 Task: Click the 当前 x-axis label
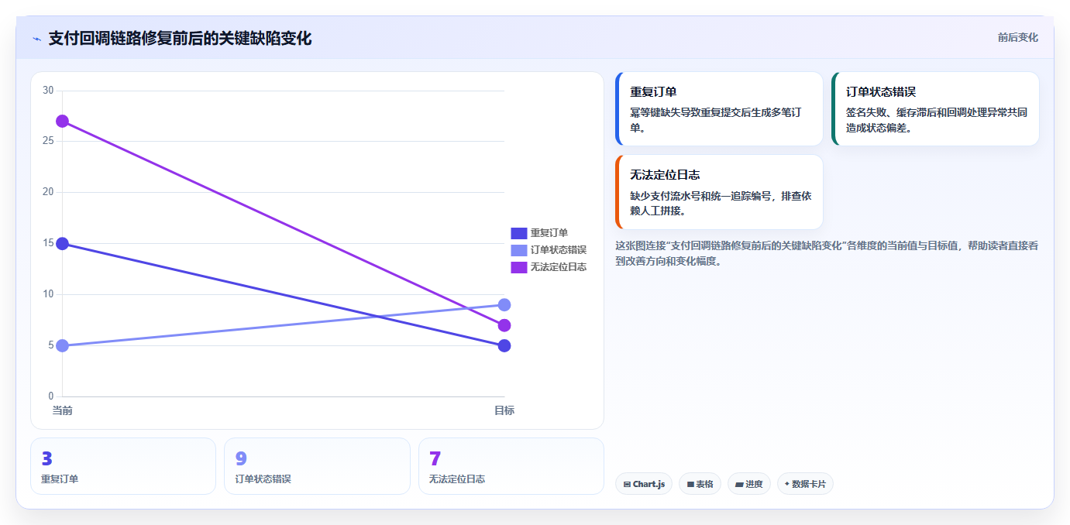(62, 410)
